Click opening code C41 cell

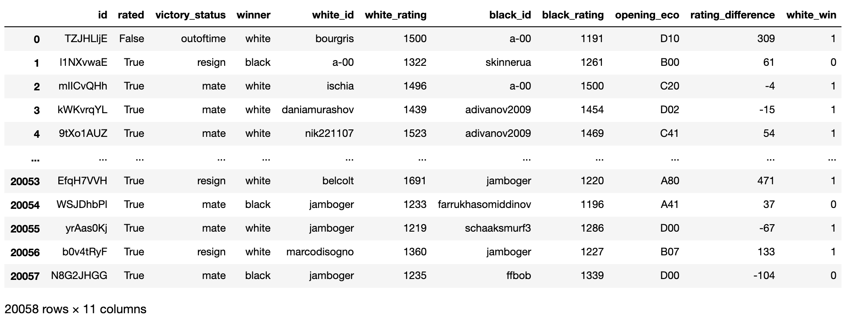[x=669, y=133]
